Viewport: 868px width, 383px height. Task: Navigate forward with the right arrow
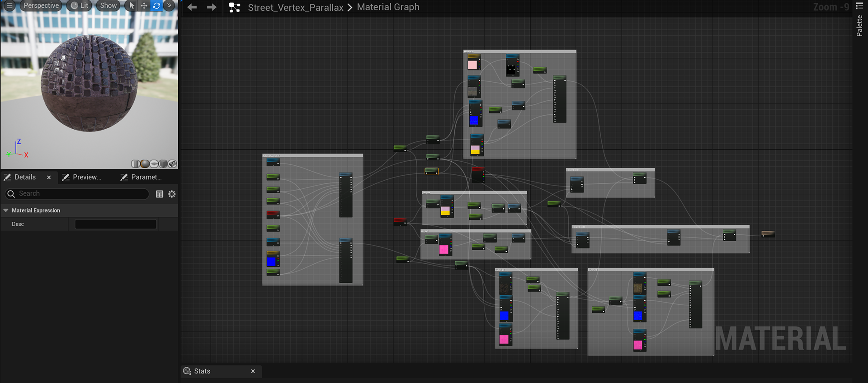pos(212,7)
